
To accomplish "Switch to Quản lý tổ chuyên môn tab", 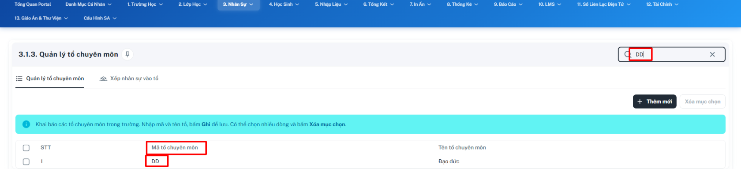I will (50, 79).
